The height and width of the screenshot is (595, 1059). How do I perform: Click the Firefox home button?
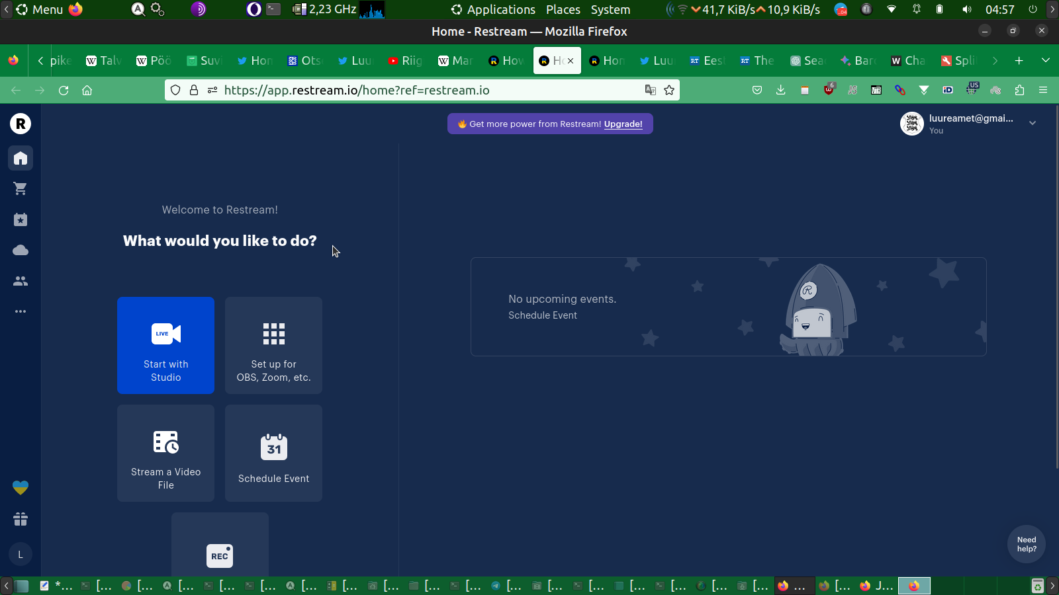(x=87, y=91)
